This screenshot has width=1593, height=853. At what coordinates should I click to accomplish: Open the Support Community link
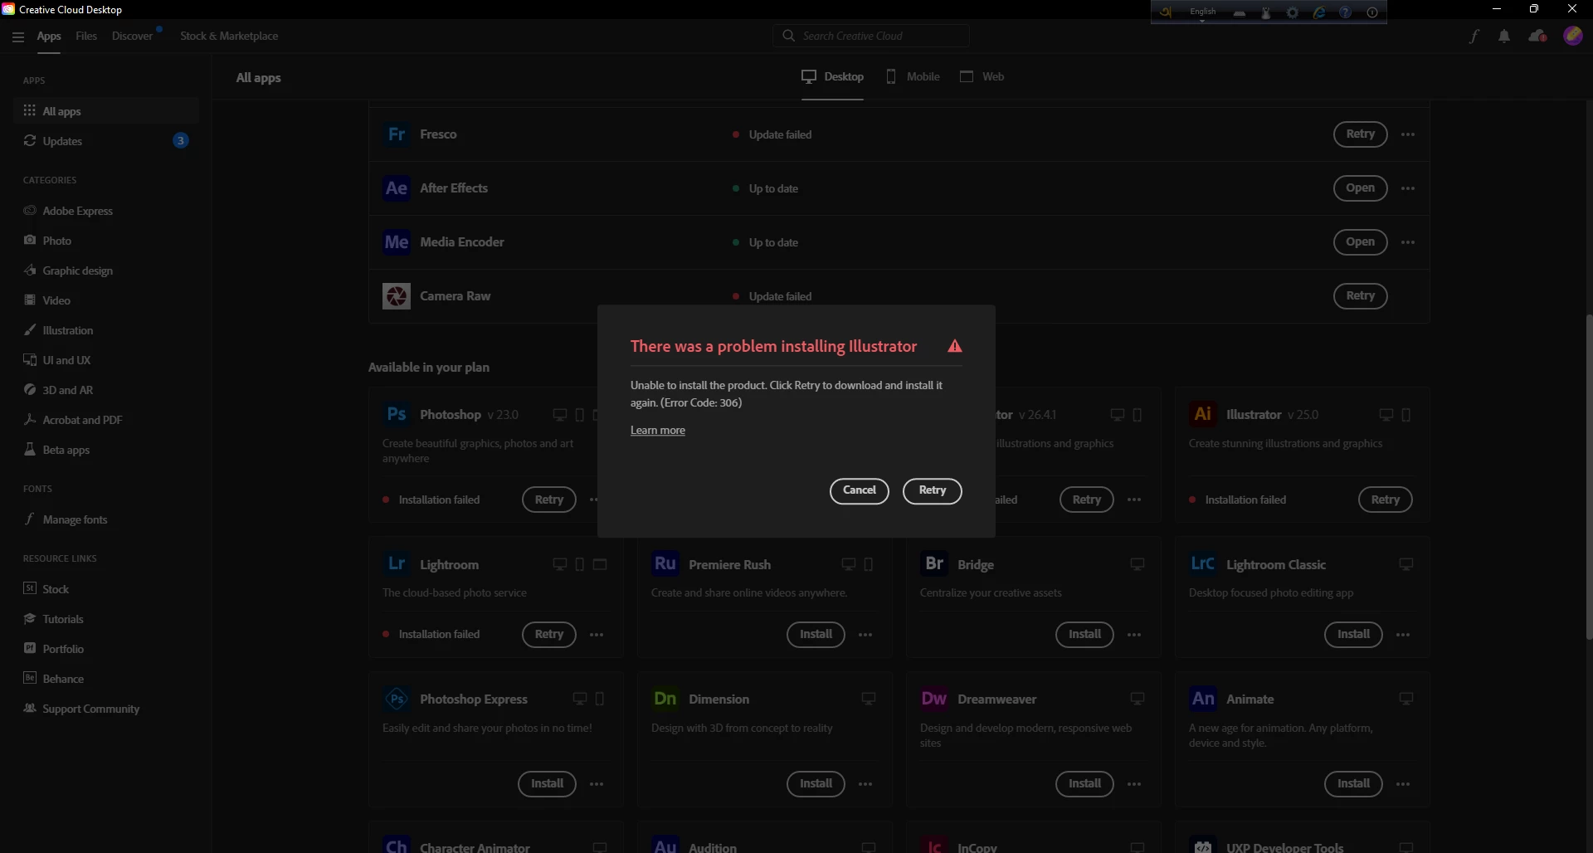pos(106,709)
